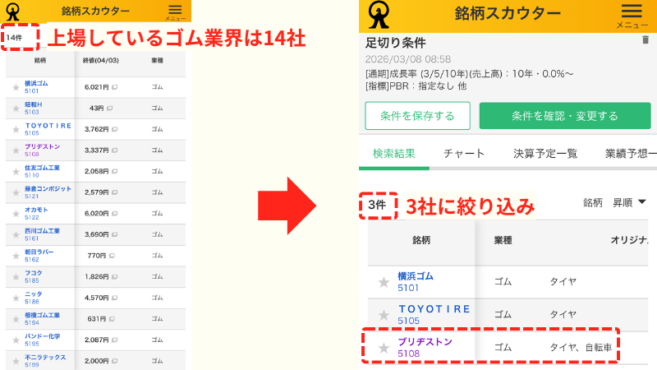Open the 銘柄 昇順 sort dropdown
The width and height of the screenshot is (657, 370).
point(615,202)
